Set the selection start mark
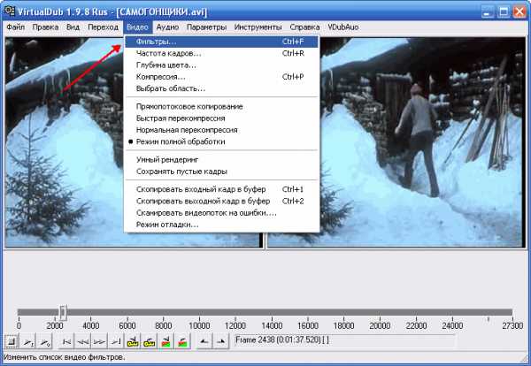Screen dimensions: 531x366 pos(204,341)
